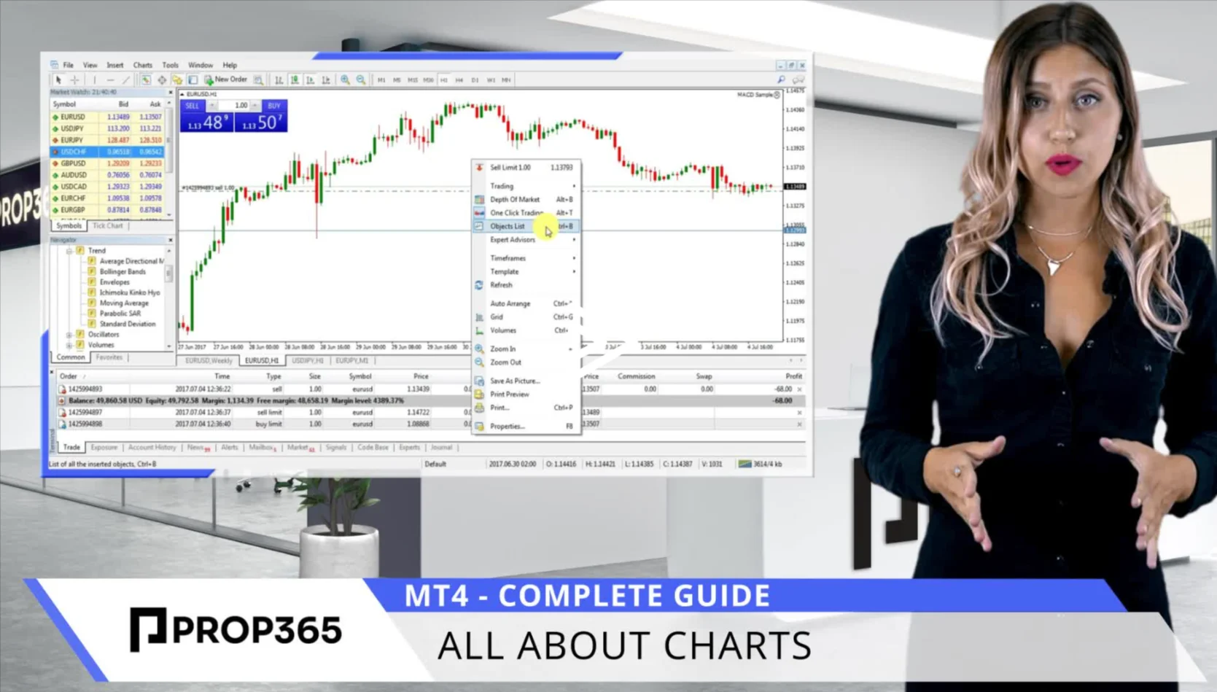The image size is (1217, 692).
Task: Toggle Grid in context menu
Action: pyautogui.click(x=526, y=317)
